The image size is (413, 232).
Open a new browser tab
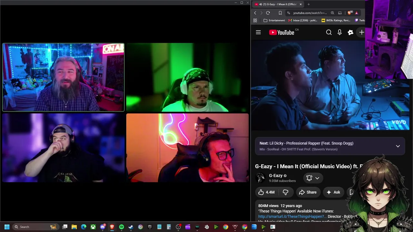click(x=308, y=4)
